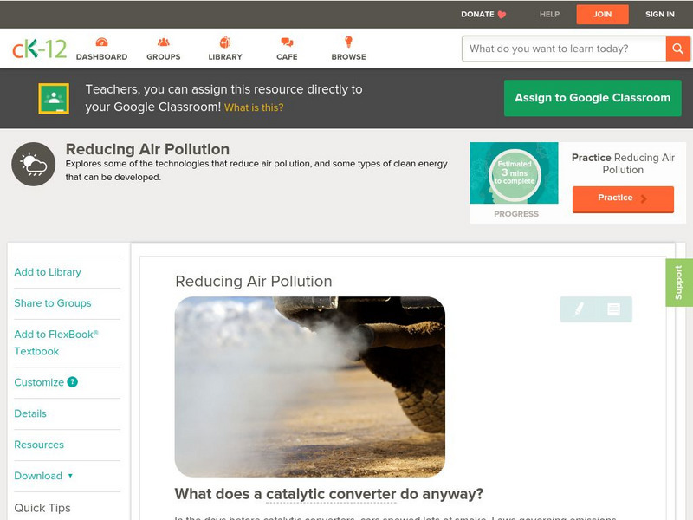Click Assign to Google Classroom button
Image resolution: width=693 pixels, height=520 pixels.
click(593, 98)
